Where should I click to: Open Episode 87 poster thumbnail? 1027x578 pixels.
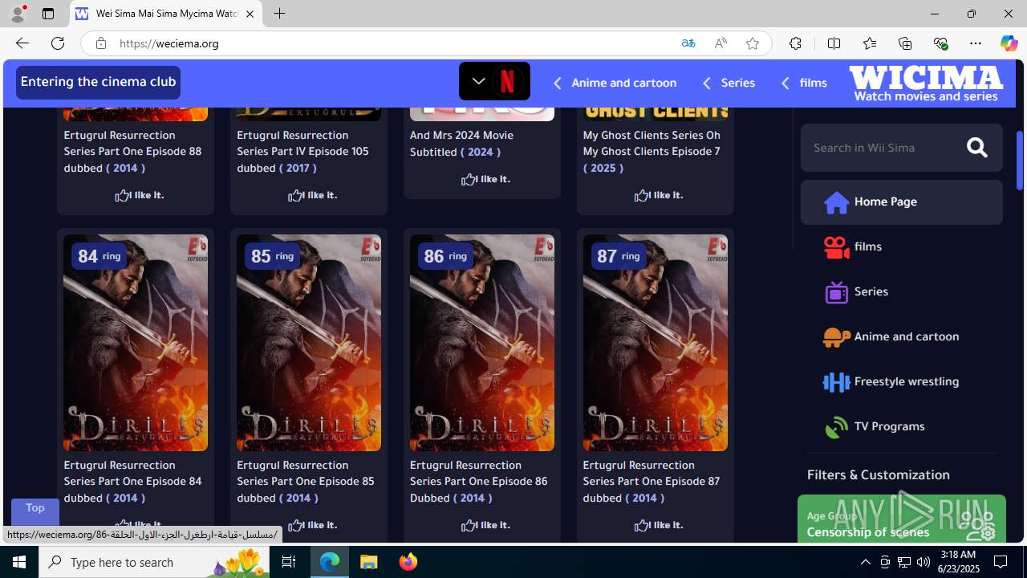[656, 343]
